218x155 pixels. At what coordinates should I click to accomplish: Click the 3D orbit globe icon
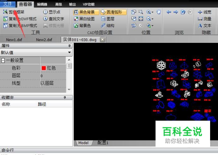[x=149, y=26]
